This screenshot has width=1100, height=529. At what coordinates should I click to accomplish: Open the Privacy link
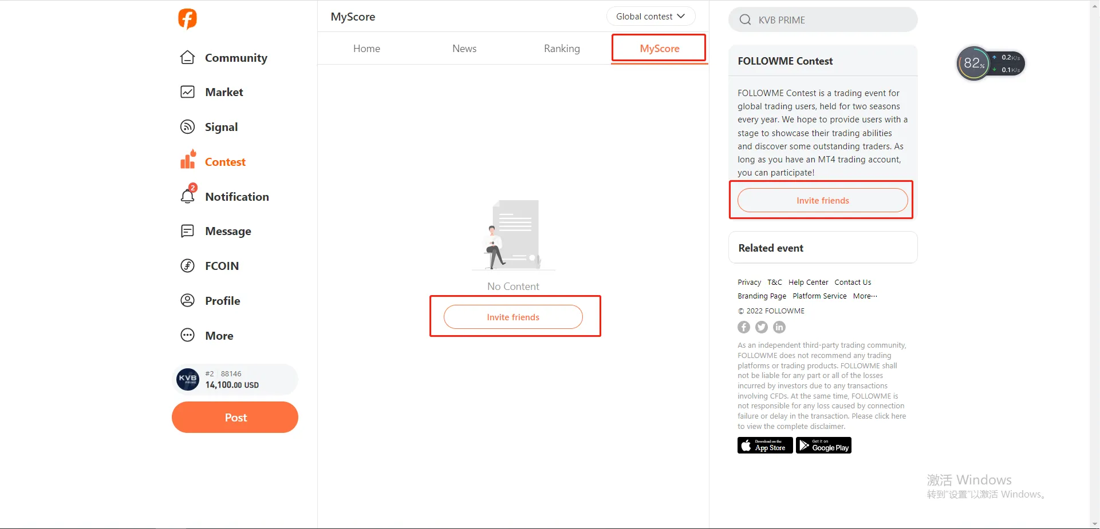click(749, 283)
